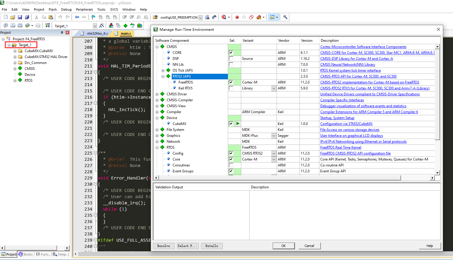Click component list horizontal scrollbar
453x260 pixels.
click(279, 178)
